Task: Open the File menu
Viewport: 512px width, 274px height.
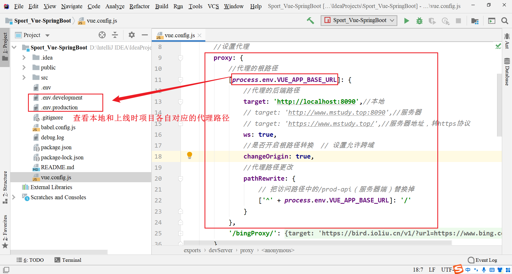Action: (19, 6)
